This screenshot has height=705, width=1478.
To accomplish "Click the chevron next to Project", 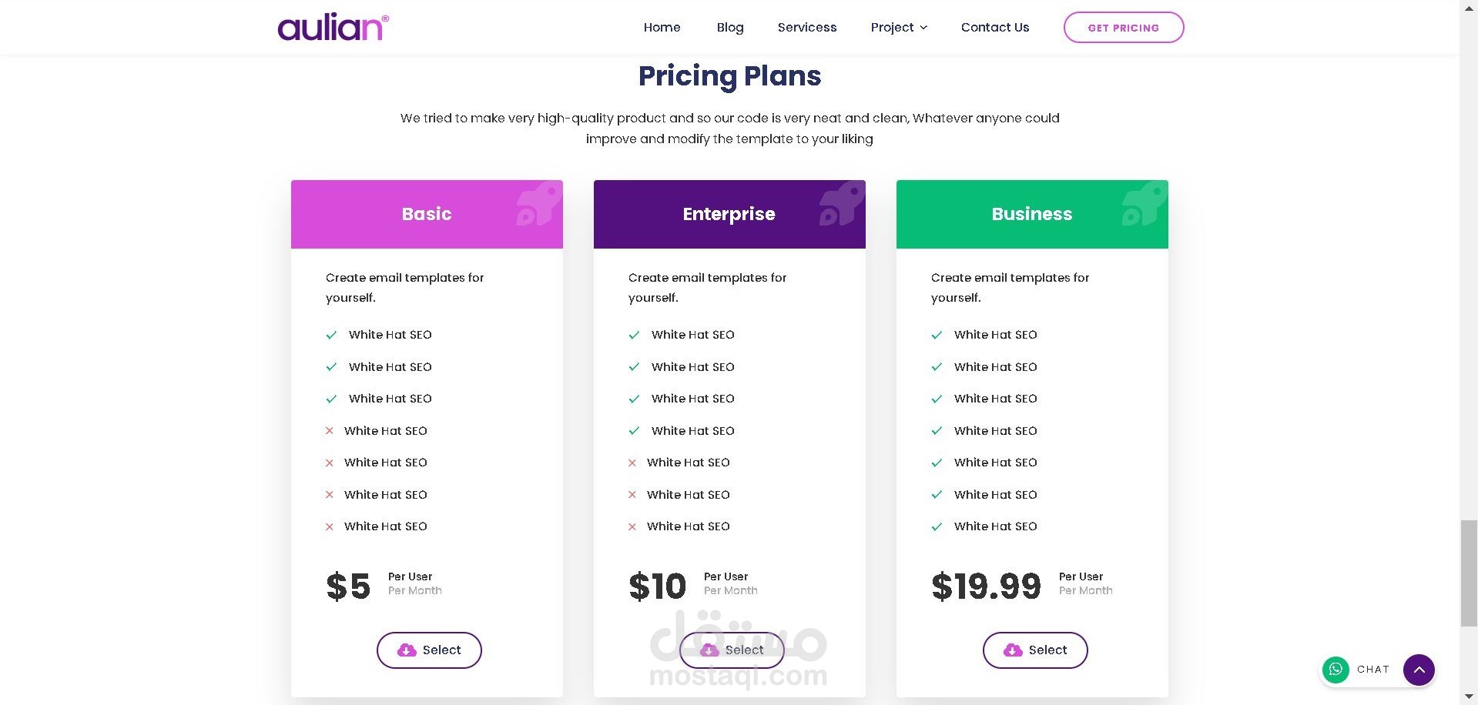I will coord(924,28).
